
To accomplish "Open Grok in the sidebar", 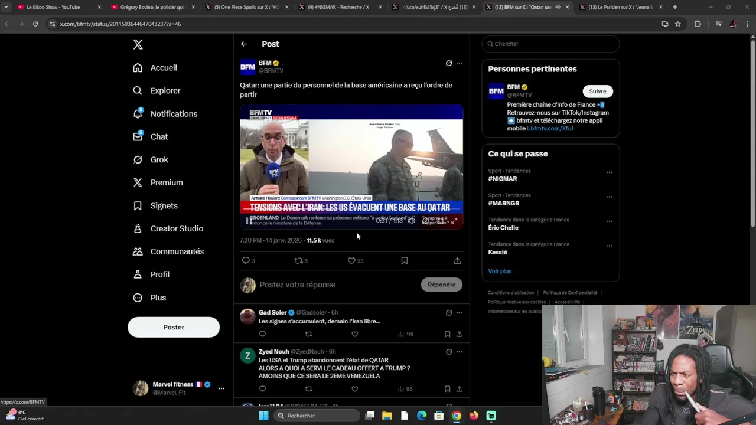I will click(x=151, y=159).
